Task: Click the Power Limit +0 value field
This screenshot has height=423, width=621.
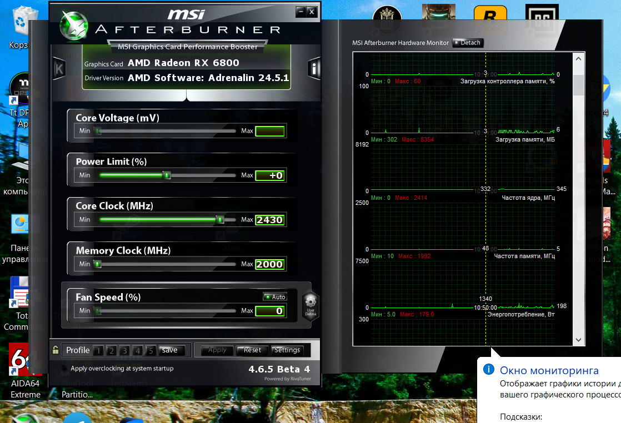Action: click(270, 175)
